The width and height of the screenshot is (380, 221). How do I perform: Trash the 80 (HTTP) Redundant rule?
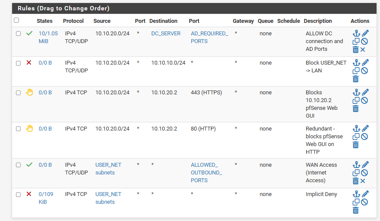[356, 145]
